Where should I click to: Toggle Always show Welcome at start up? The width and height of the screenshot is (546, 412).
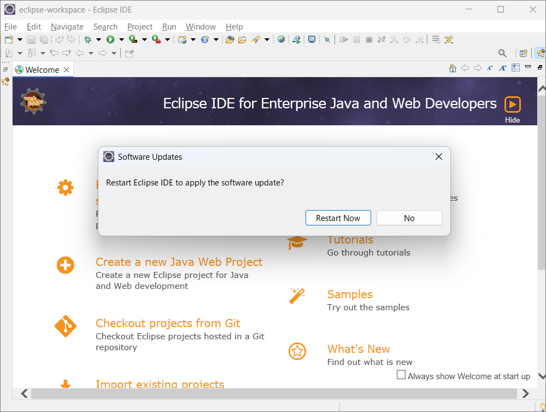[x=401, y=375]
